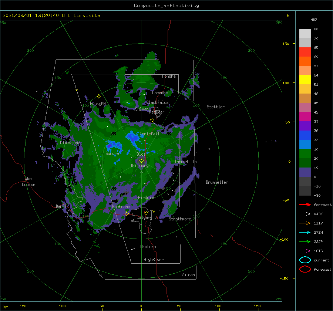Select the red swatch below 65 dBZ
The image size is (333, 311).
click(305, 52)
